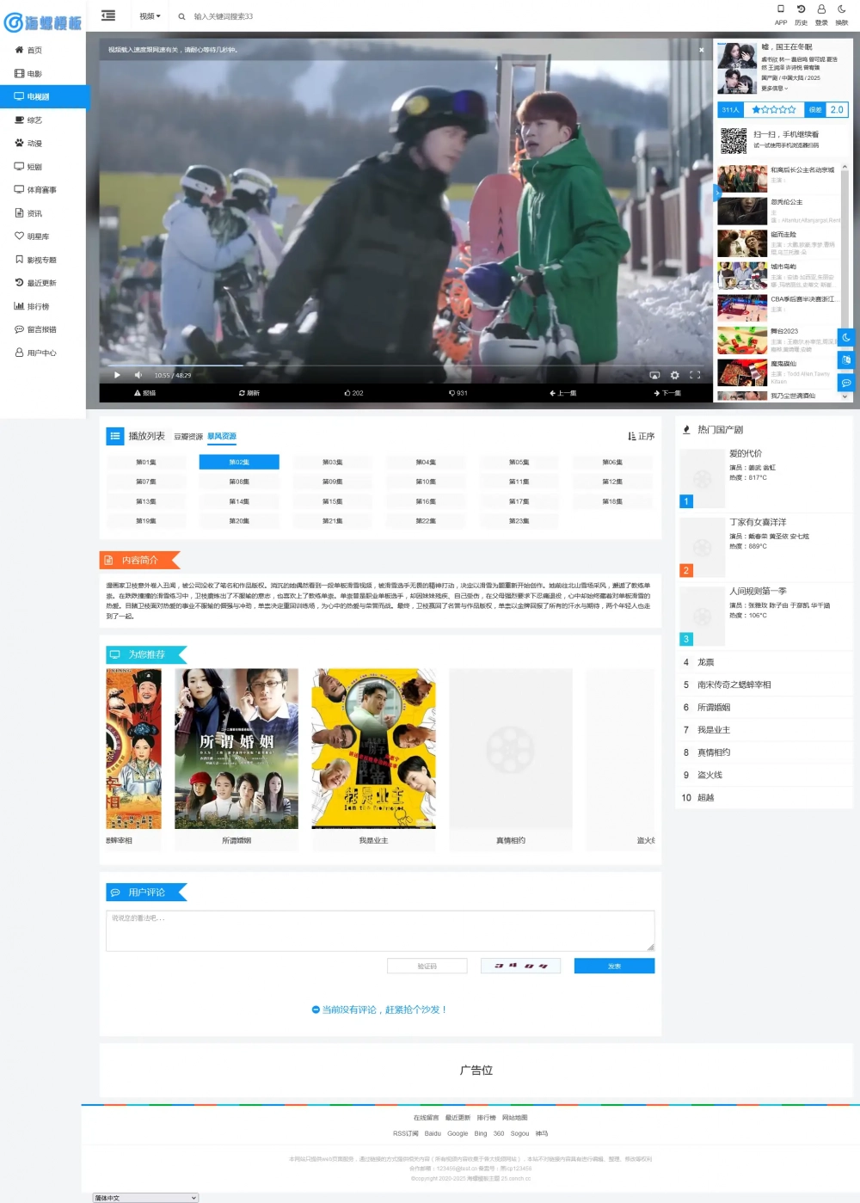Close the player loading notice

pyautogui.click(x=701, y=50)
